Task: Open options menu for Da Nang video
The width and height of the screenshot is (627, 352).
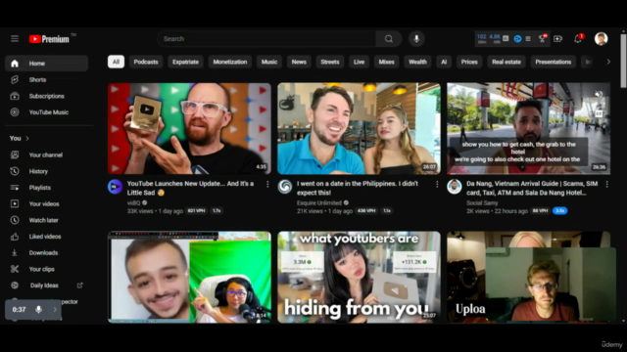Action: pos(607,184)
